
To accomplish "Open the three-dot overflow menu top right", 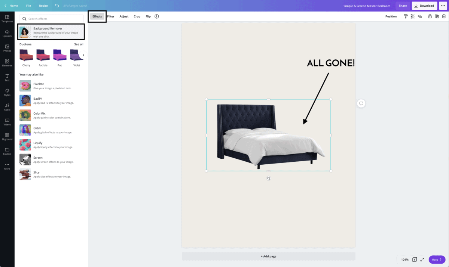I will [x=443, y=6].
